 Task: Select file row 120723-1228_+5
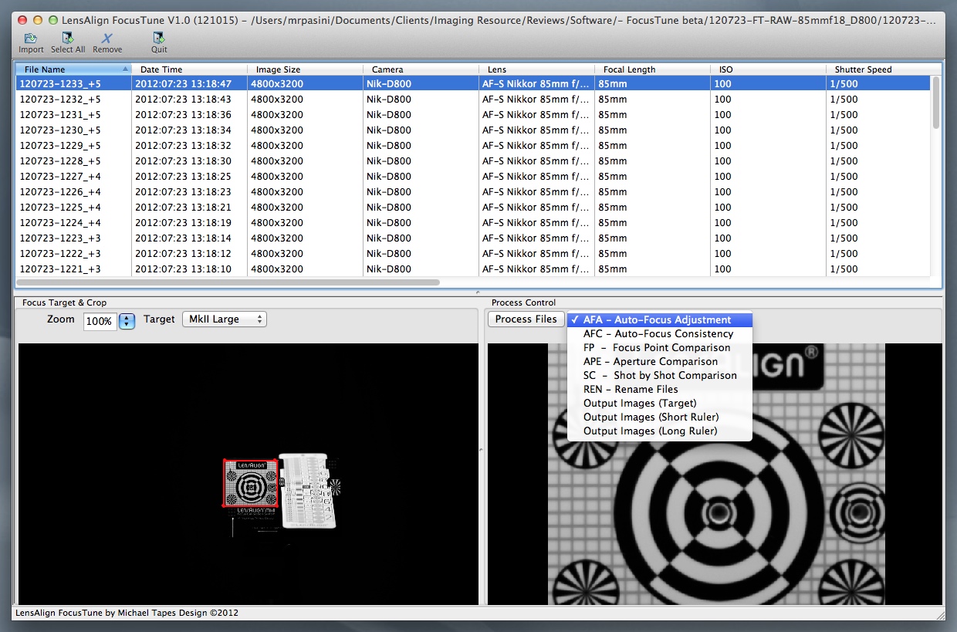pos(60,161)
